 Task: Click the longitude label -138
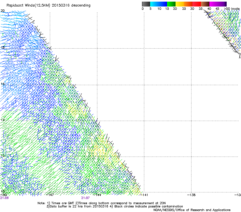[191, 195]
